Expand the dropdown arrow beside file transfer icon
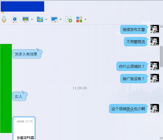Image resolution: width=163 pixels, height=140 pixels. (46, 19)
